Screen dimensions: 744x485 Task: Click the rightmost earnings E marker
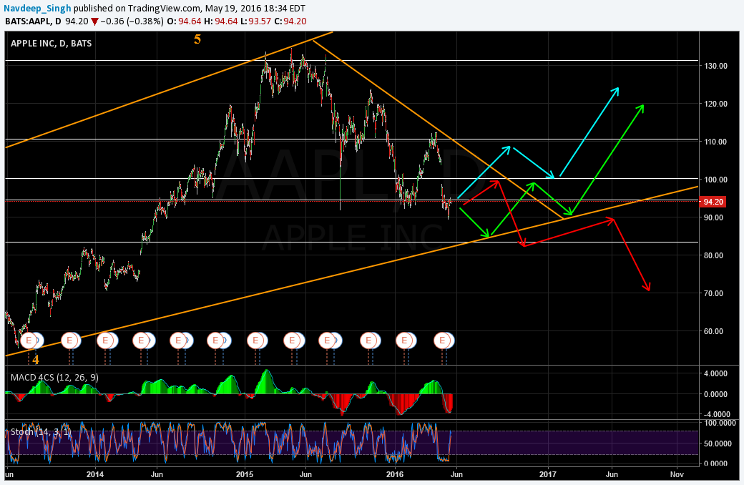[x=442, y=341]
